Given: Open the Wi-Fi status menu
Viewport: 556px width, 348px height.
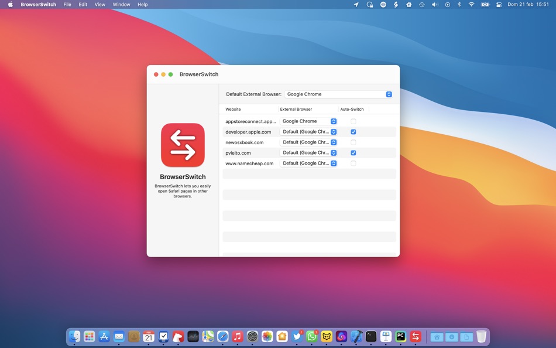Looking at the screenshot, I should coord(471,4).
